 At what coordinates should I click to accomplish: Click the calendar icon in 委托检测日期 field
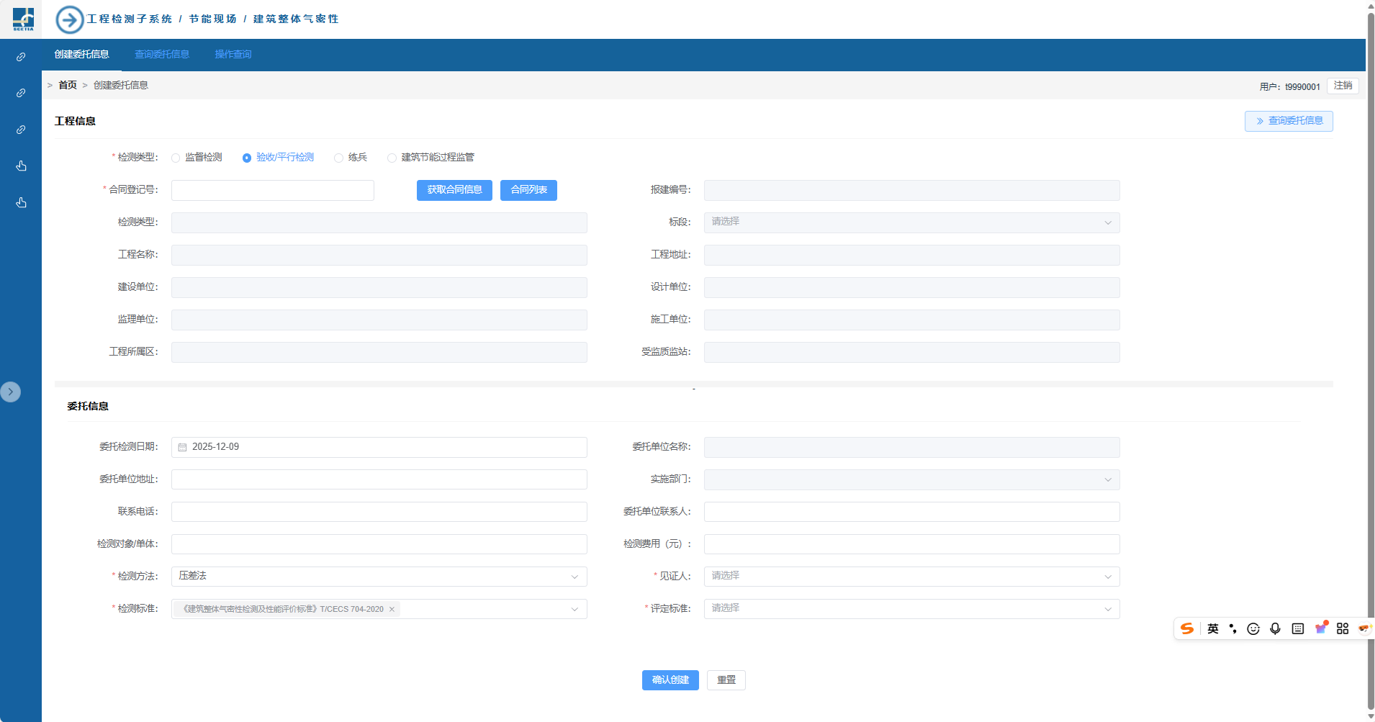click(183, 447)
